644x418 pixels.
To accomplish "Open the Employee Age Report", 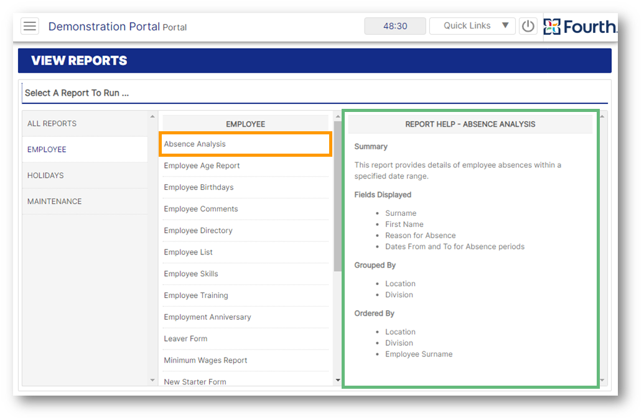I will pyautogui.click(x=245, y=166).
